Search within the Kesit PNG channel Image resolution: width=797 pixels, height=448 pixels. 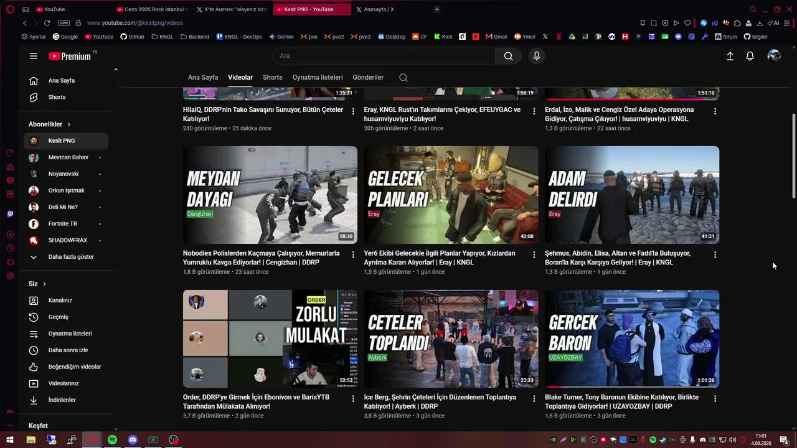[x=403, y=78]
